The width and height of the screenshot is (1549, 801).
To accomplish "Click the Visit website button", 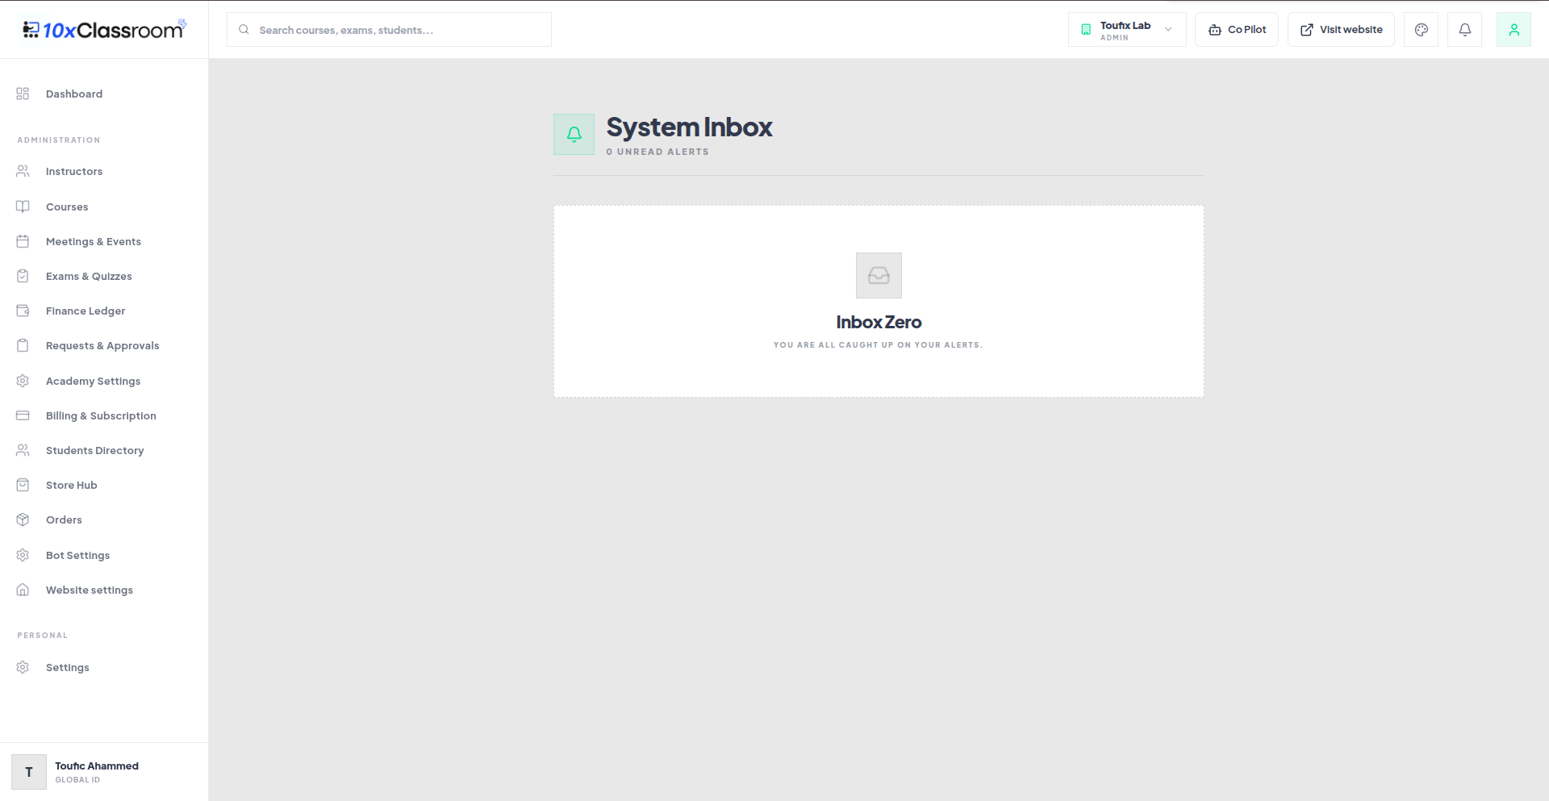I will [1341, 30].
